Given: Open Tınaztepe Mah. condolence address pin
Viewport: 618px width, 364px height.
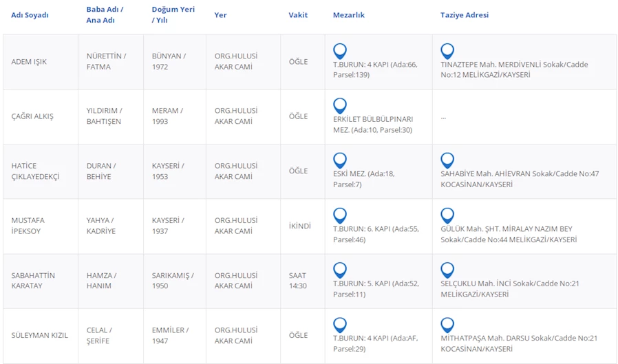Looking at the screenshot, I should 447,51.
